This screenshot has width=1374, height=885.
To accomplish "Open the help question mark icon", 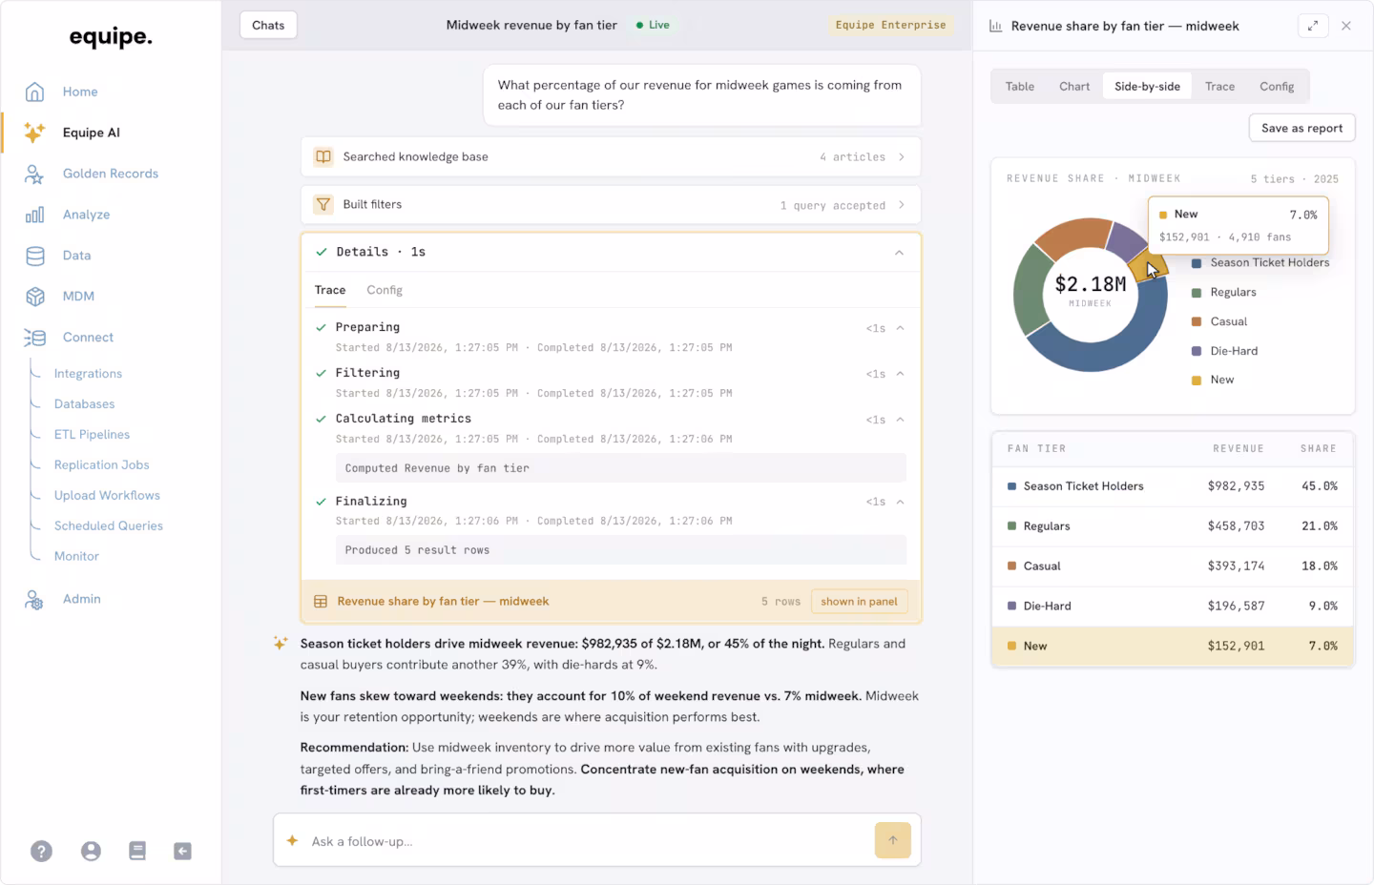I will point(41,851).
